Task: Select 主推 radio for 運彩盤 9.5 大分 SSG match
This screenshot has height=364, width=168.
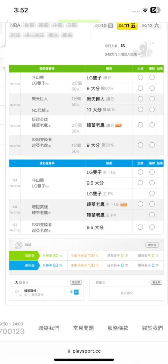Action: 140,227
